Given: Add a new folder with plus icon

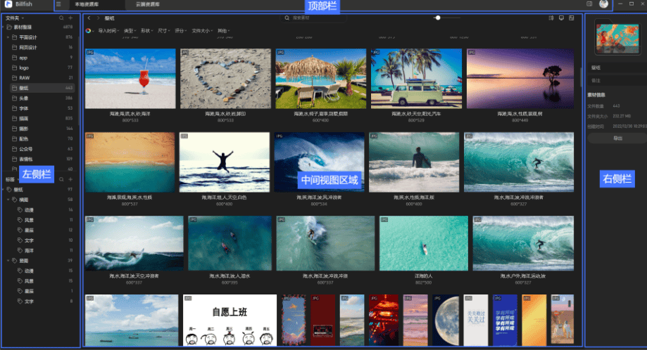Looking at the screenshot, I should coord(70,18).
